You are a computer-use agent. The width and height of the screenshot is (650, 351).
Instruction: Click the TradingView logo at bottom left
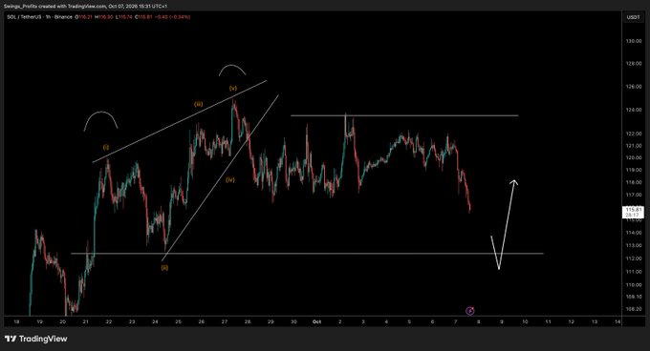[36, 339]
